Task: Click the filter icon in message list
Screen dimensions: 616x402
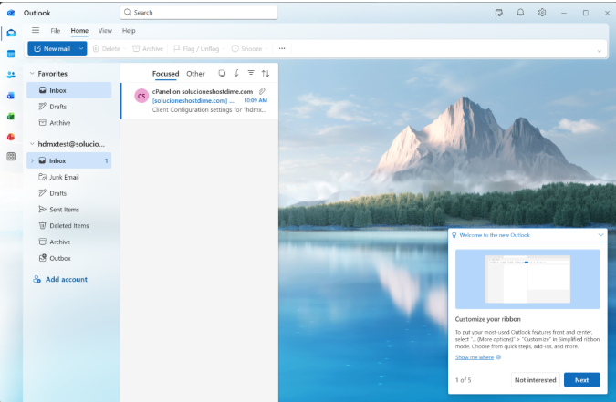Action: click(251, 73)
